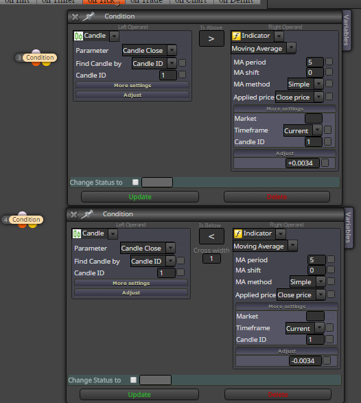Switch to the on Trade tab
This screenshot has width=361, height=403.
tap(147, 1)
